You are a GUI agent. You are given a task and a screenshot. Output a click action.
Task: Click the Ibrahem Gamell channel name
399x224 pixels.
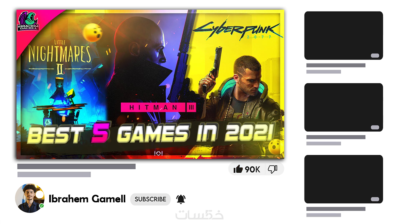click(87, 199)
